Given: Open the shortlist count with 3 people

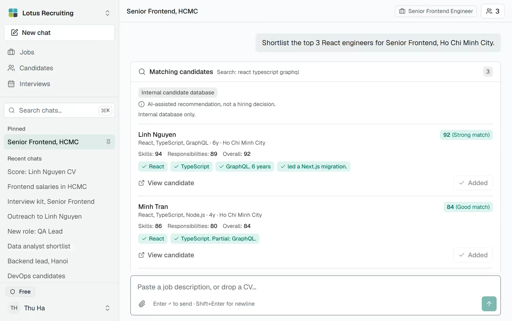Looking at the screenshot, I should [x=493, y=11].
